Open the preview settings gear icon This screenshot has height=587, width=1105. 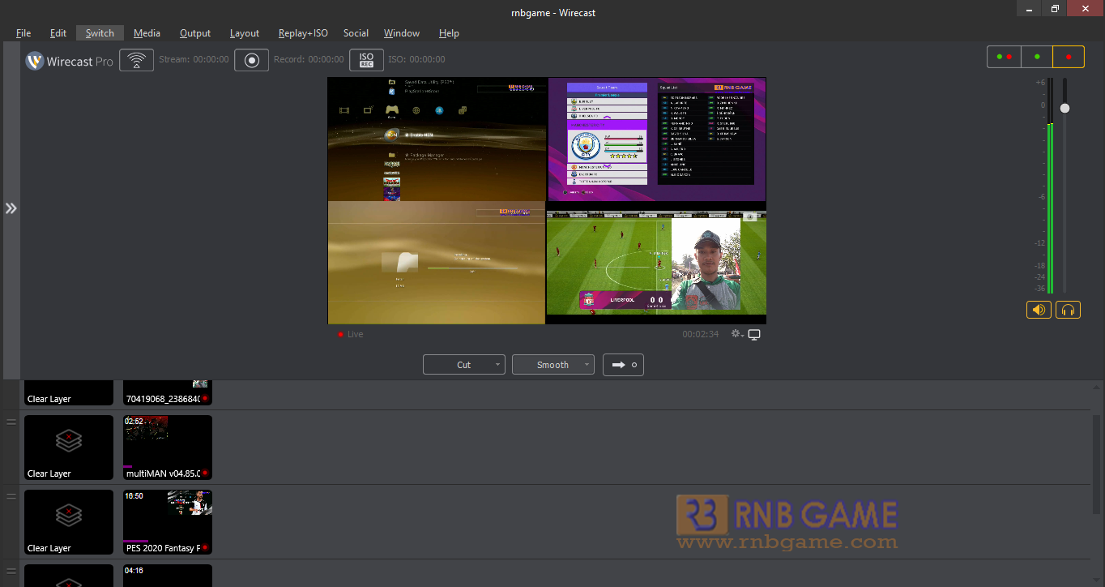tap(736, 334)
